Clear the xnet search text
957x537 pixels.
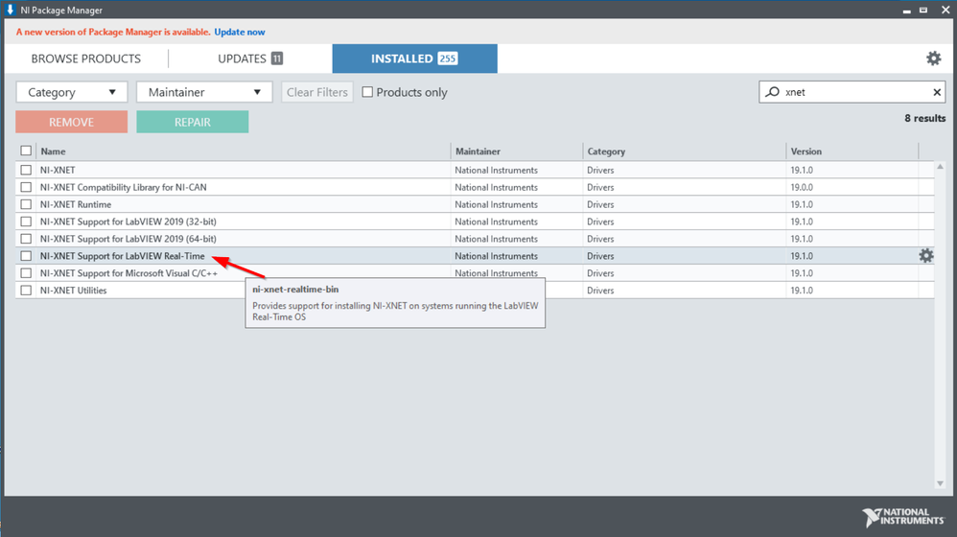[937, 92]
